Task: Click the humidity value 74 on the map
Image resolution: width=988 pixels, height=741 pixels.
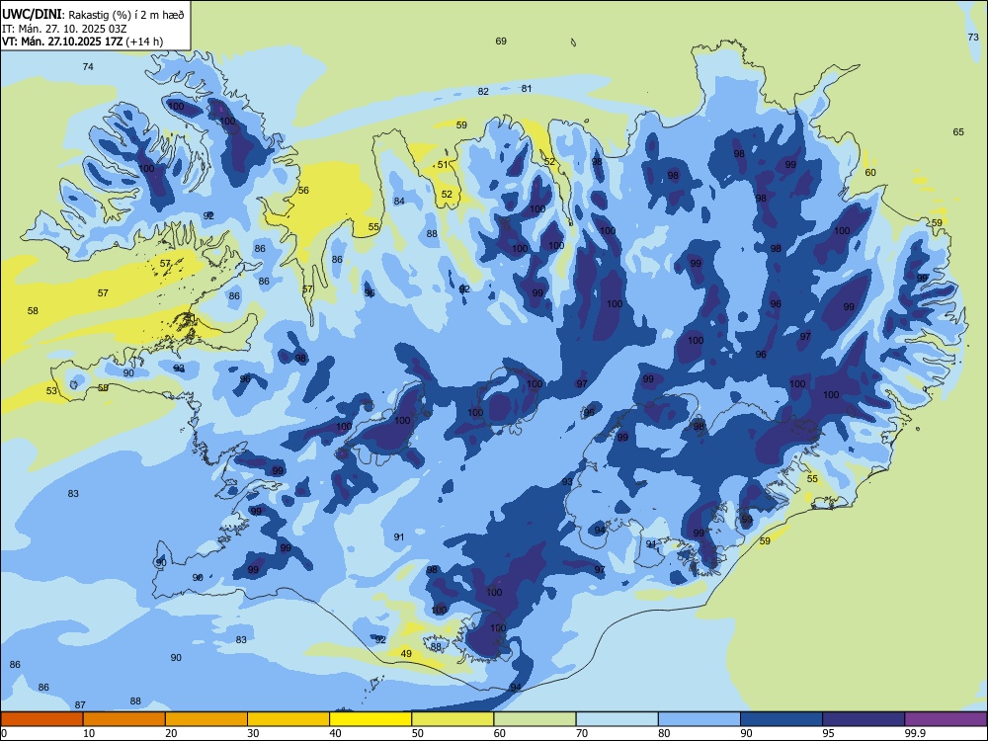Action: click(88, 67)
